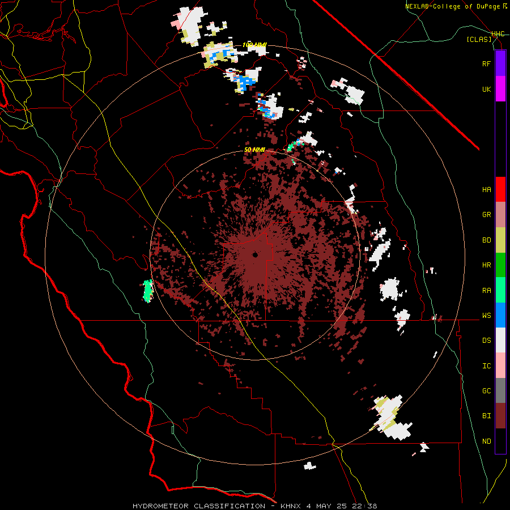
Task: Click the black radar site dot at center
Action: [255, 255]
